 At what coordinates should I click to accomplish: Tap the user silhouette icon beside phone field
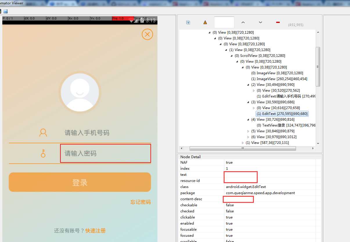click(43, 133)
